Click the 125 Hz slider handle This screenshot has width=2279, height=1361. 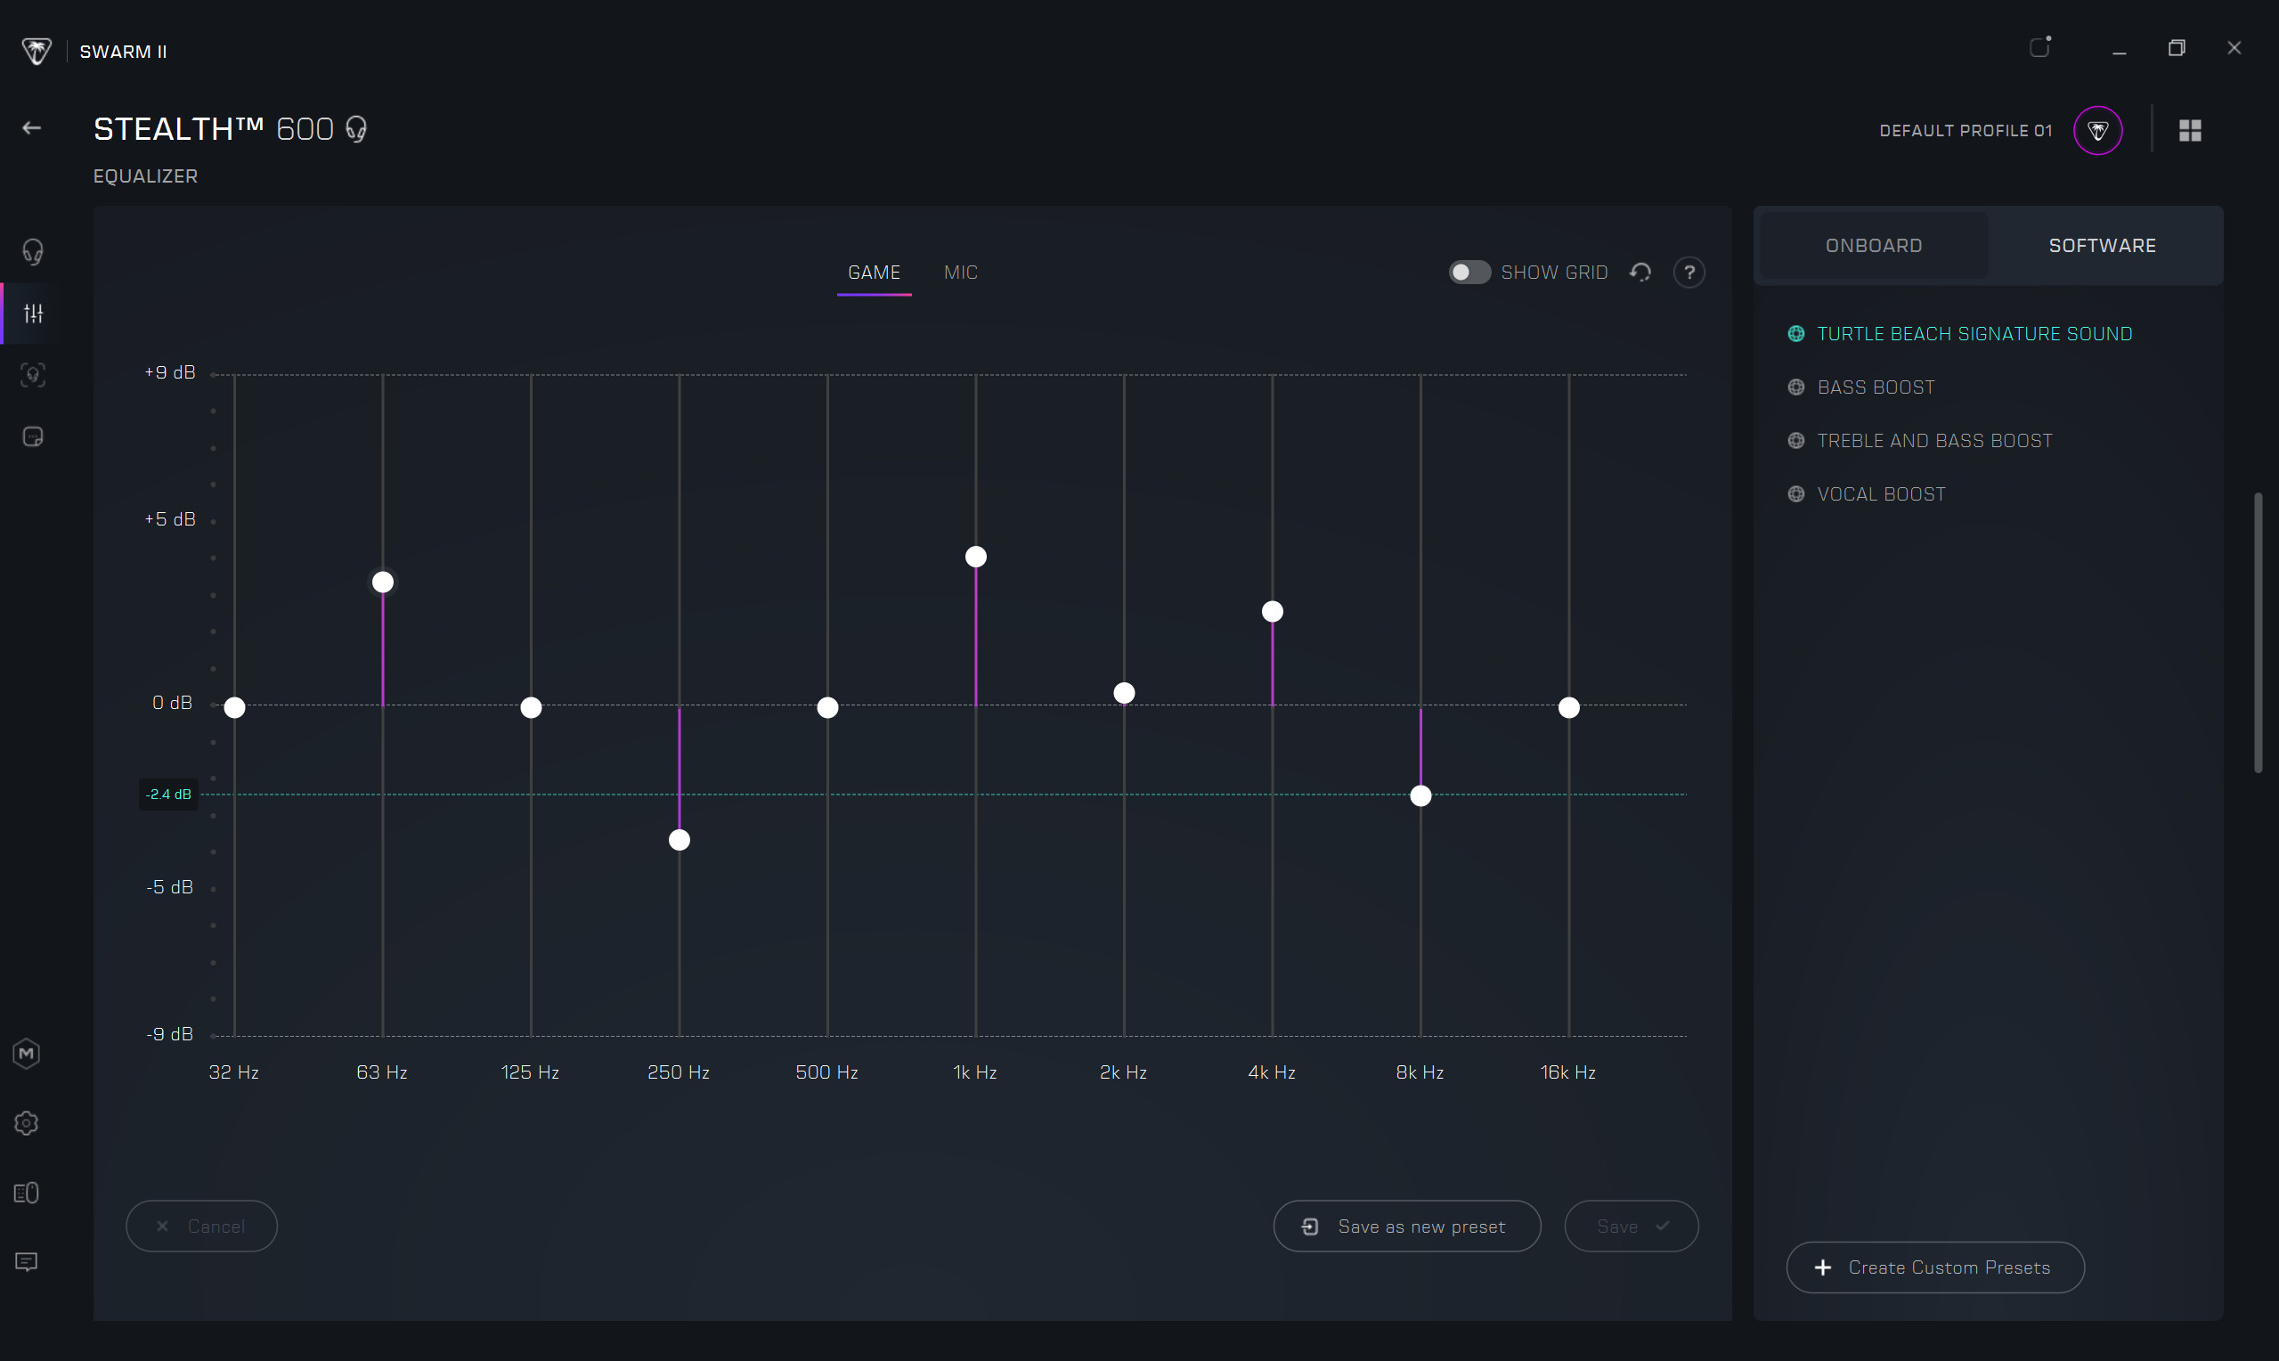click(531, 708)
